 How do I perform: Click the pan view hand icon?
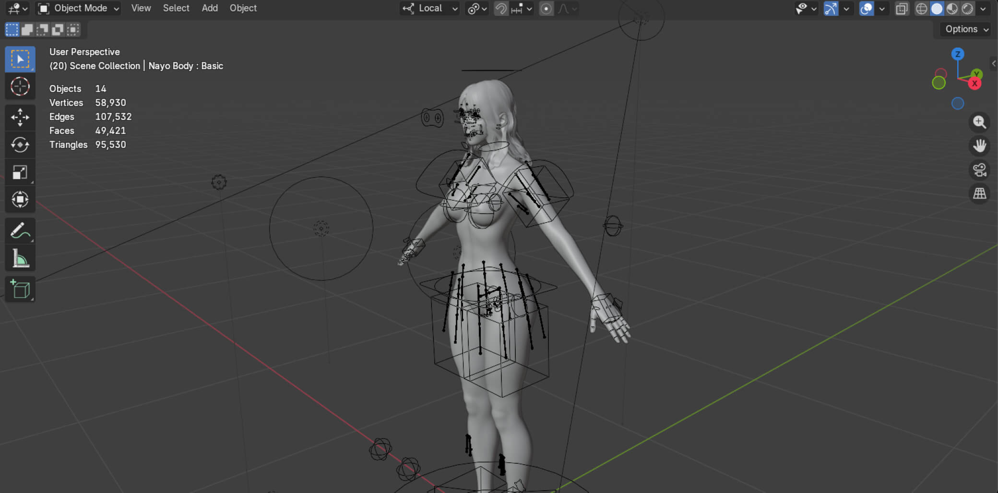(979, 146)
